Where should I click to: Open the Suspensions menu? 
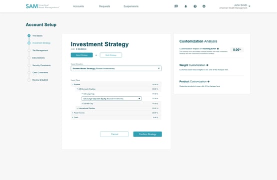tap(131, 6)
